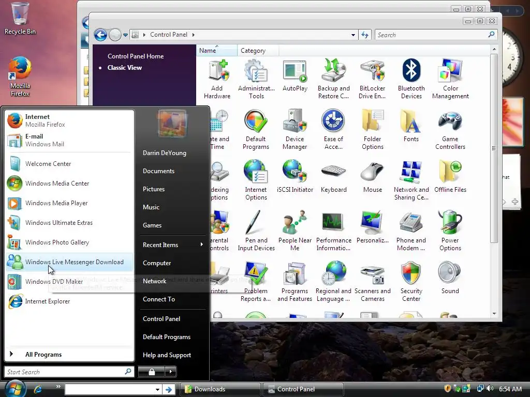
Task: Open Power Options icon
Action: (x=450, y=231)
